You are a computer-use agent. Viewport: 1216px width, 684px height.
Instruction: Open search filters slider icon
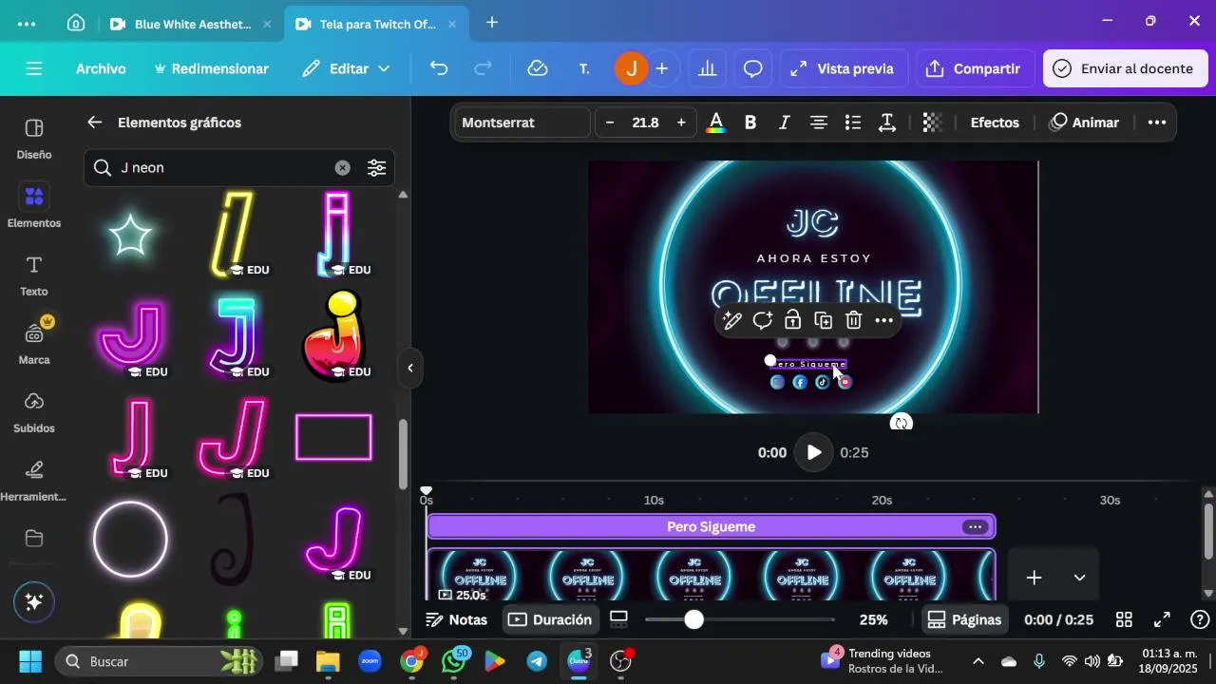377,167
